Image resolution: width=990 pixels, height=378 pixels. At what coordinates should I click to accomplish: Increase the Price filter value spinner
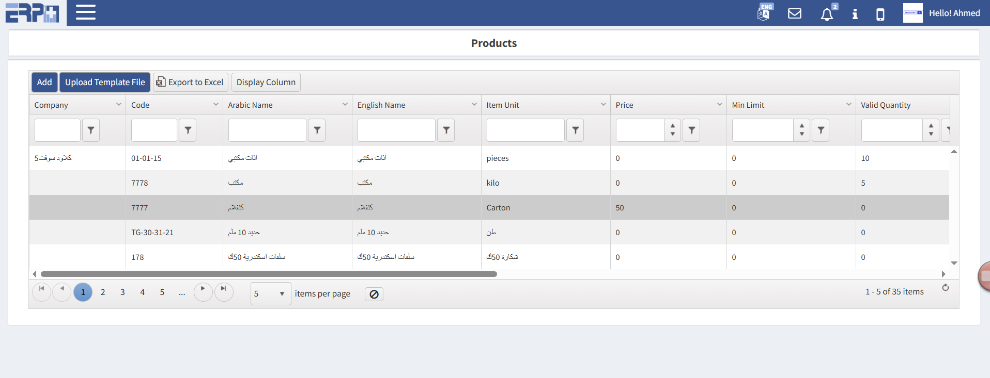[x=672, y=126]
